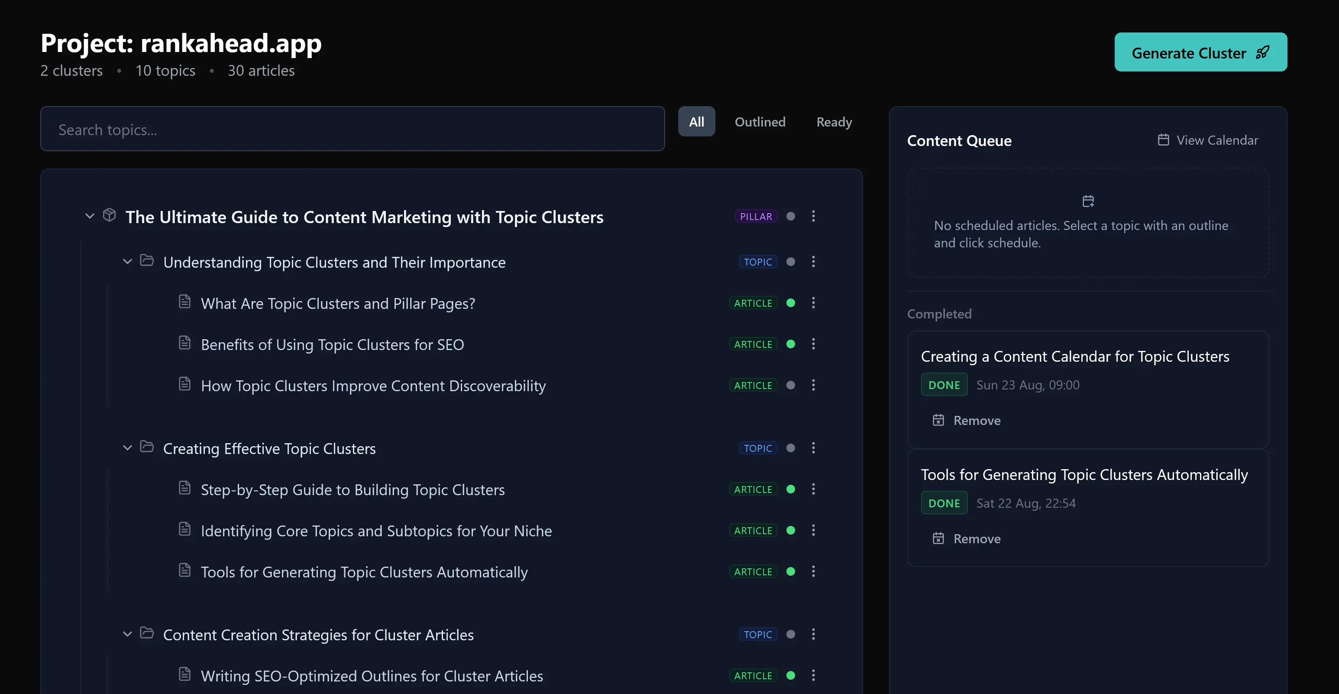This screenshot has height=694, width=1339.
Task: Click document icon for Tools for Generating row
Action: pos(184,570)
